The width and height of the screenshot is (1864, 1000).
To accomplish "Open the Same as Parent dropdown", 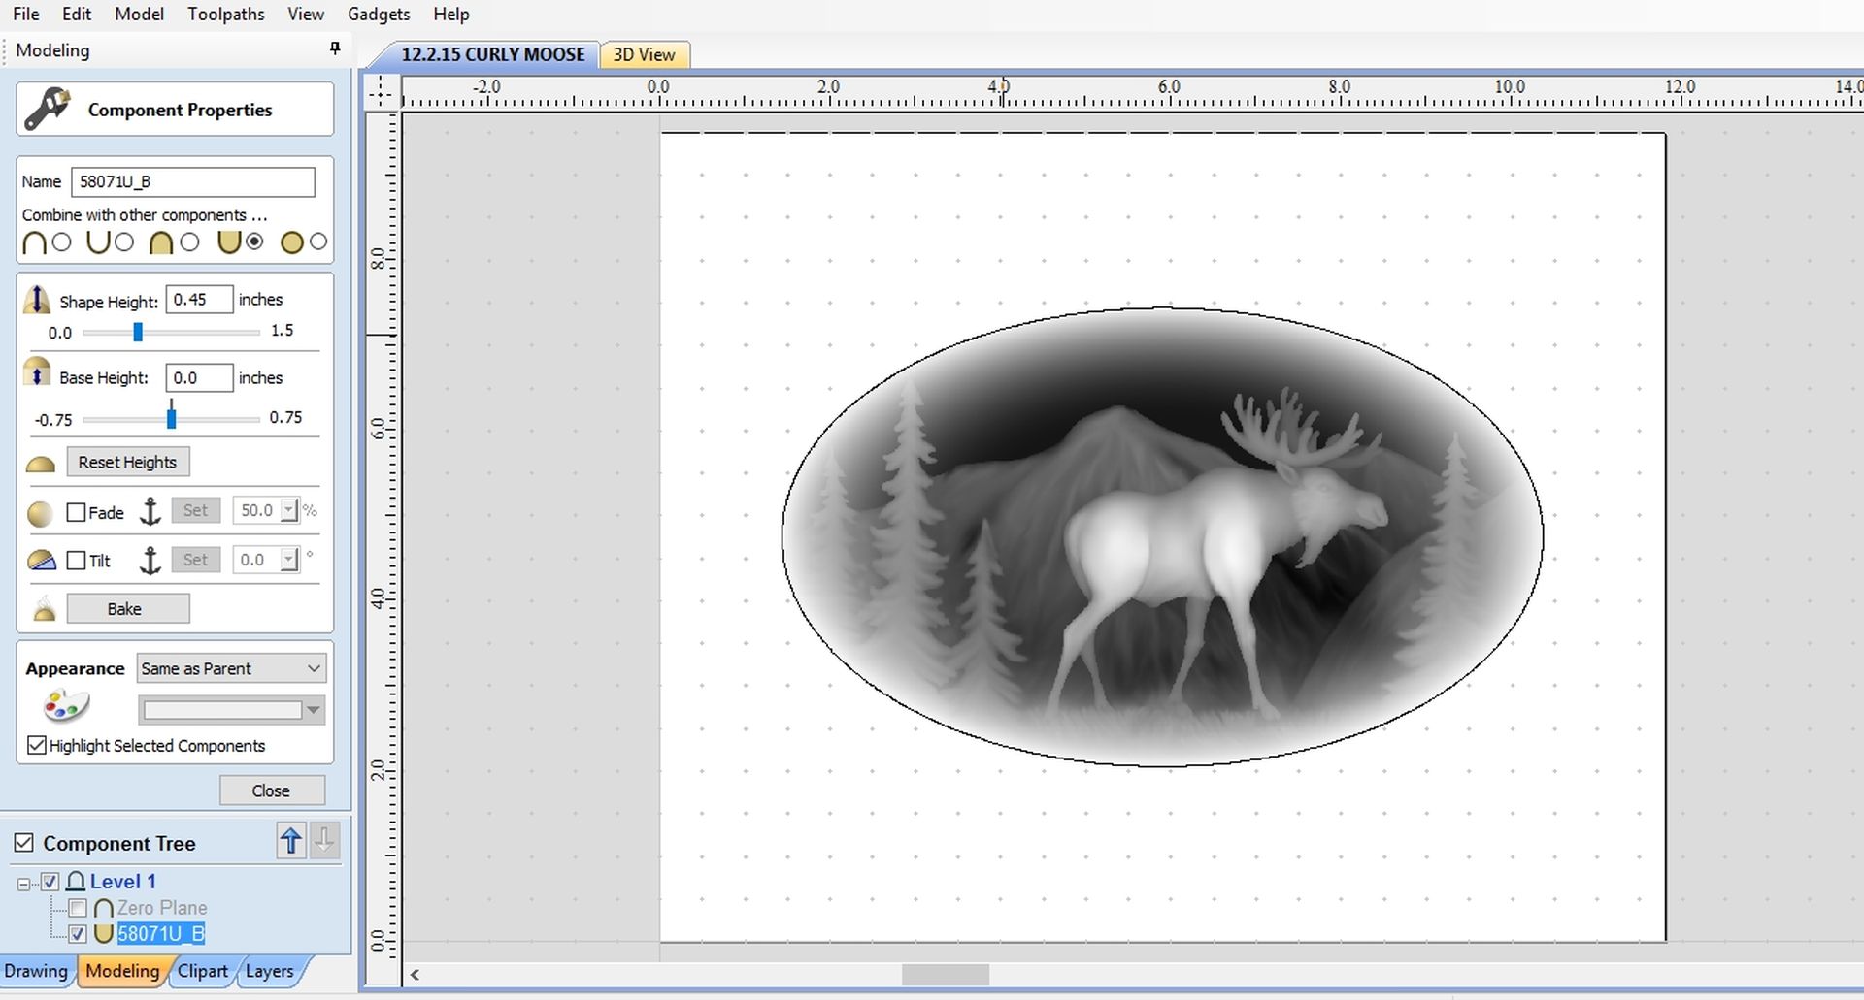I will pos(231,668).
